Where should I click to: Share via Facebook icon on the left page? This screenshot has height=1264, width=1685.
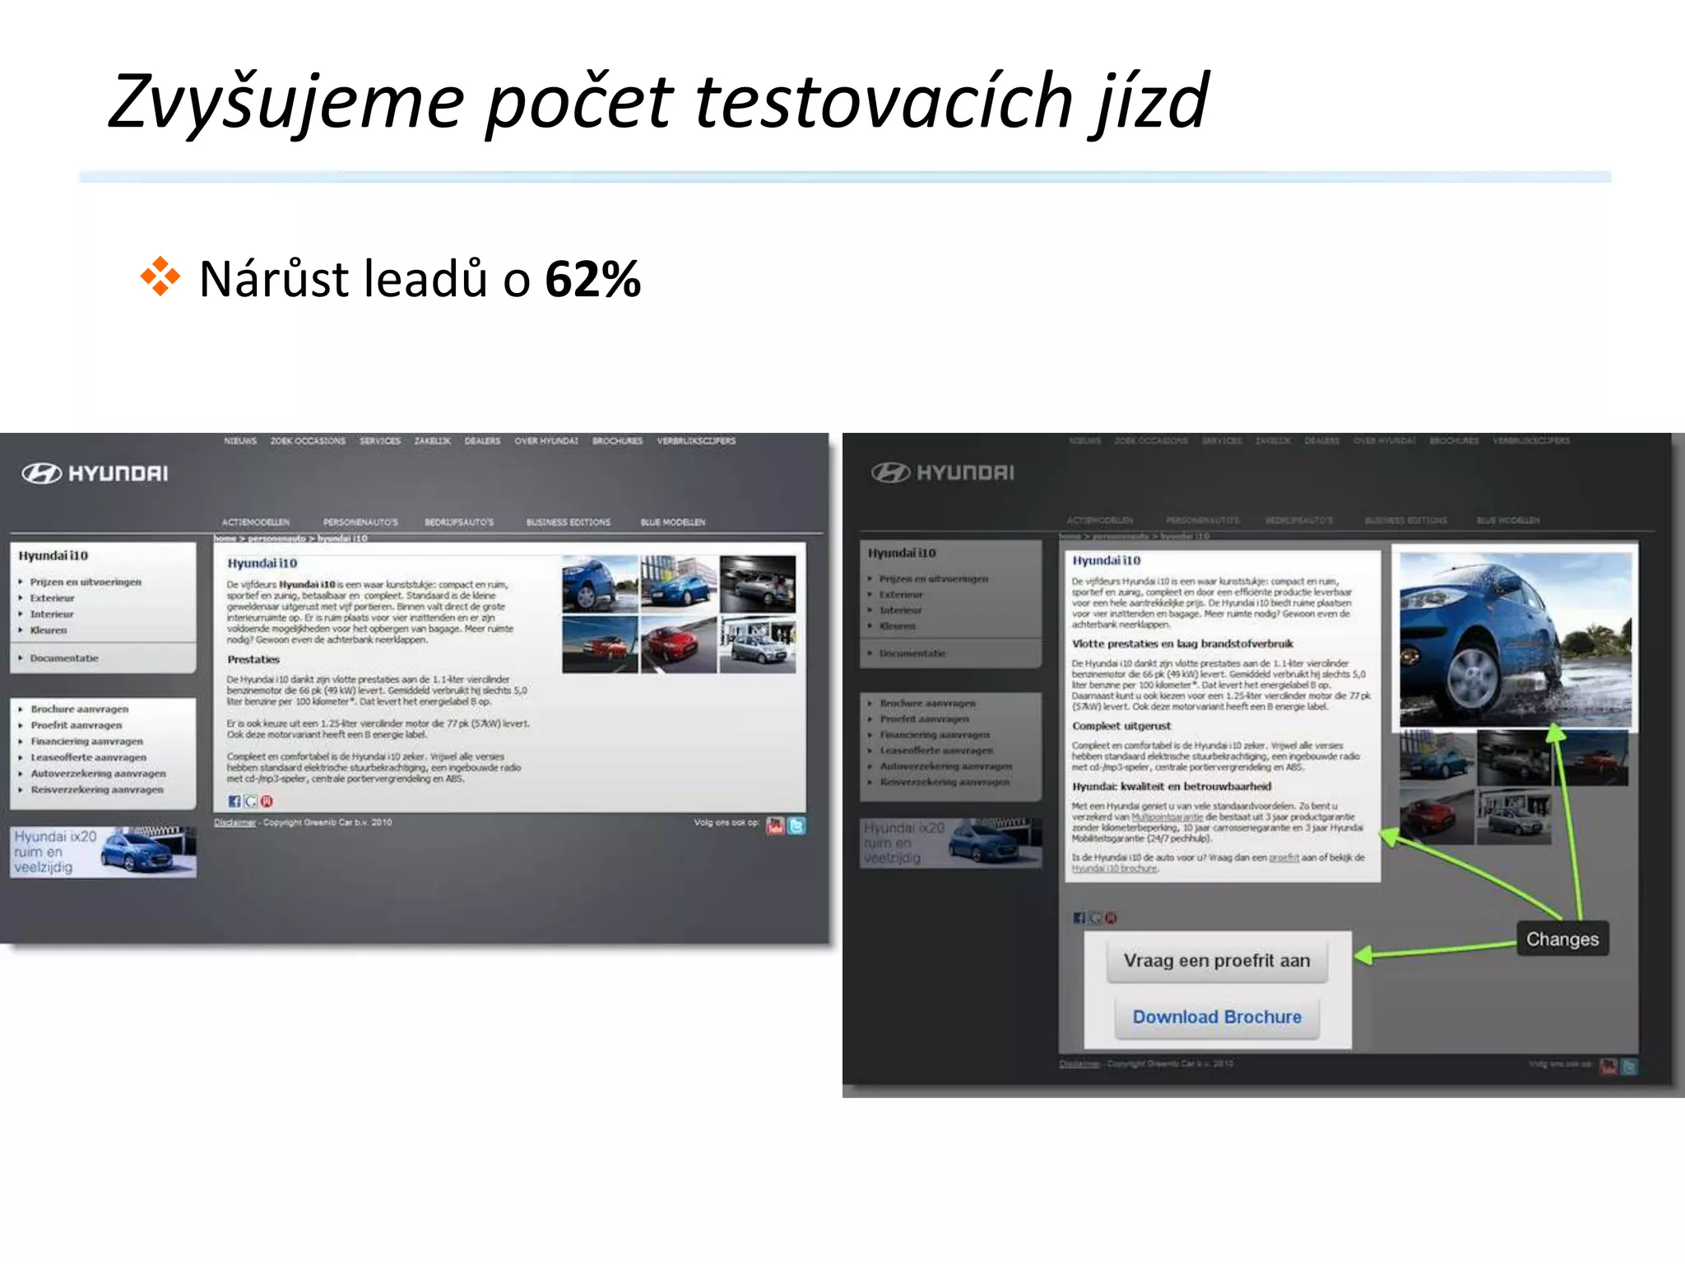(x=234, y=801)
